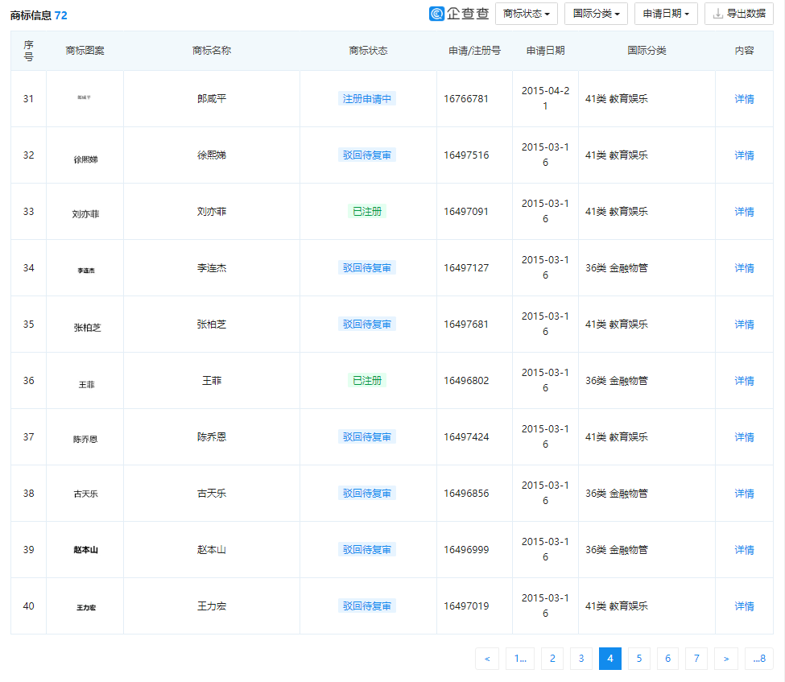Click the 导出数据 export button
Screen dimensions: 785x682
(739, 14)
